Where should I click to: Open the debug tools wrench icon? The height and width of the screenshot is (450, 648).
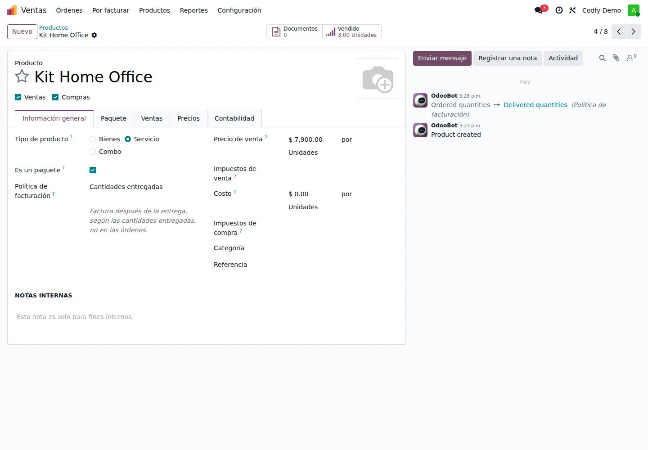click(x=572, y=10)
